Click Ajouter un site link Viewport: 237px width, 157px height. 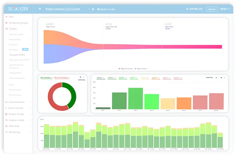pos(107,9)
